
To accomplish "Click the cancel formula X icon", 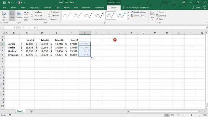I will click(24, 28).
